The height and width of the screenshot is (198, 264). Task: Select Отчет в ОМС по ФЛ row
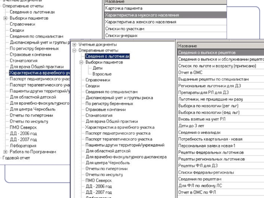[220, 192]
